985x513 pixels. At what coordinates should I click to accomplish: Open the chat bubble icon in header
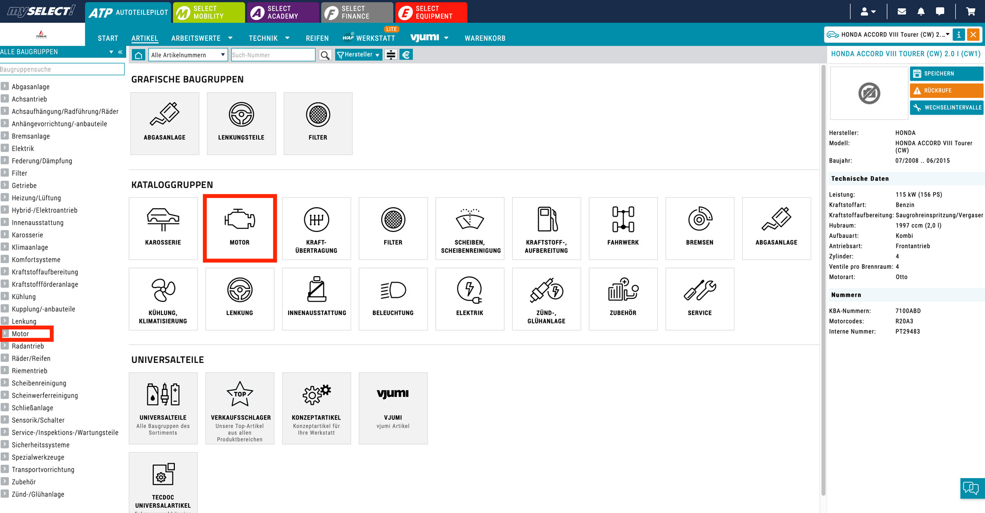tap(940, 11)
